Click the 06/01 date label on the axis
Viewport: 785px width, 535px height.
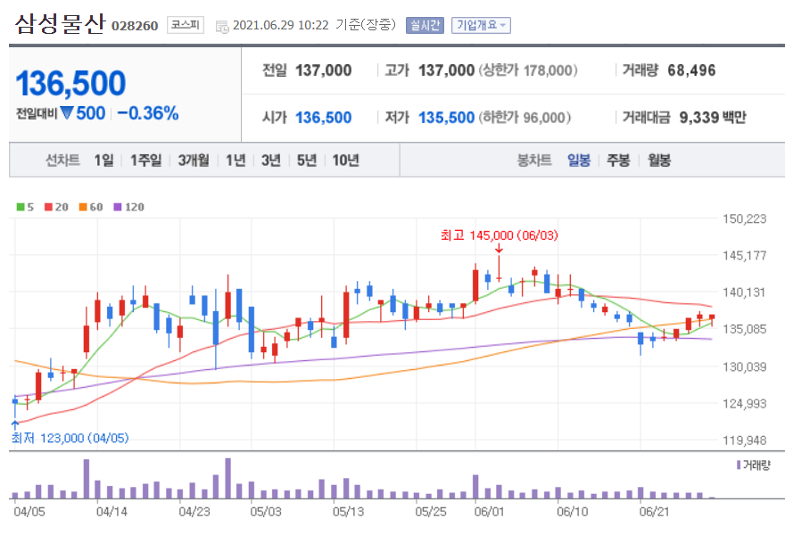coord(490,512)
